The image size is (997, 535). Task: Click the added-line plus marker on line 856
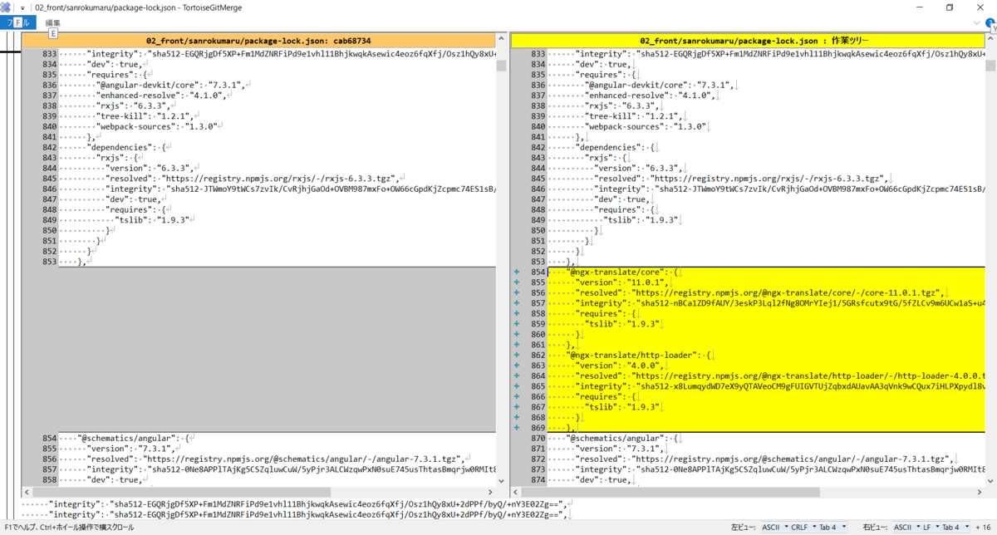(x=516, y=293)
